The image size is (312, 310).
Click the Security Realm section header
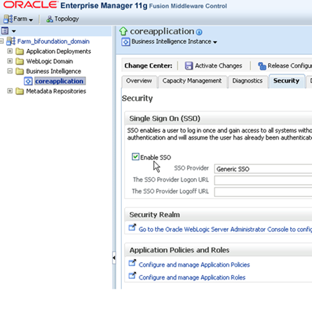coord(155,215)
